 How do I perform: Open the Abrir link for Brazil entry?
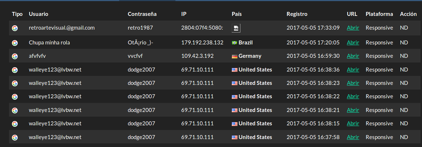[x=353, y=43]
